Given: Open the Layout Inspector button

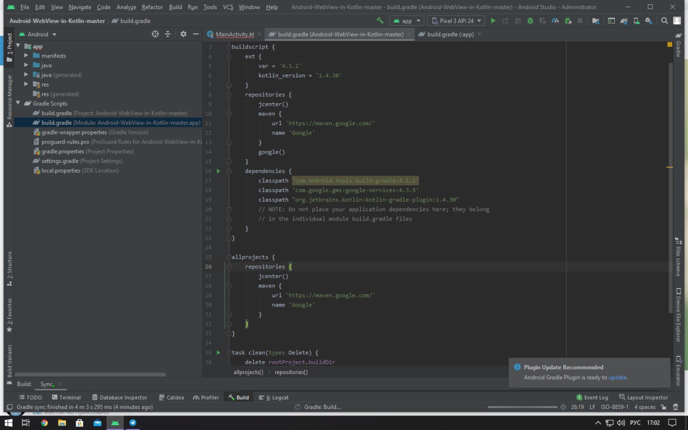Looking at the screenshot, I should click(x=643, y=397).
